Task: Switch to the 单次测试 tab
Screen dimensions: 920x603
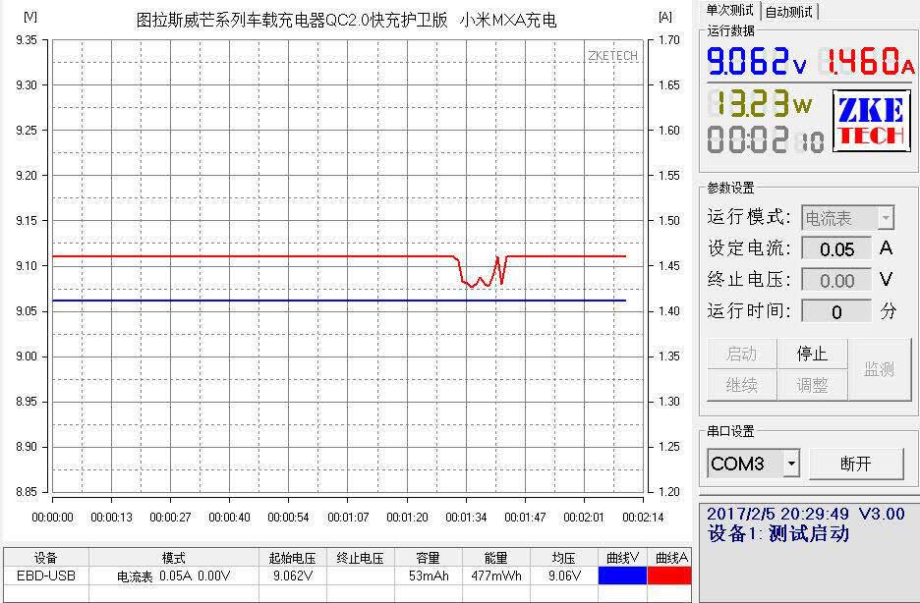Action: 730,11
